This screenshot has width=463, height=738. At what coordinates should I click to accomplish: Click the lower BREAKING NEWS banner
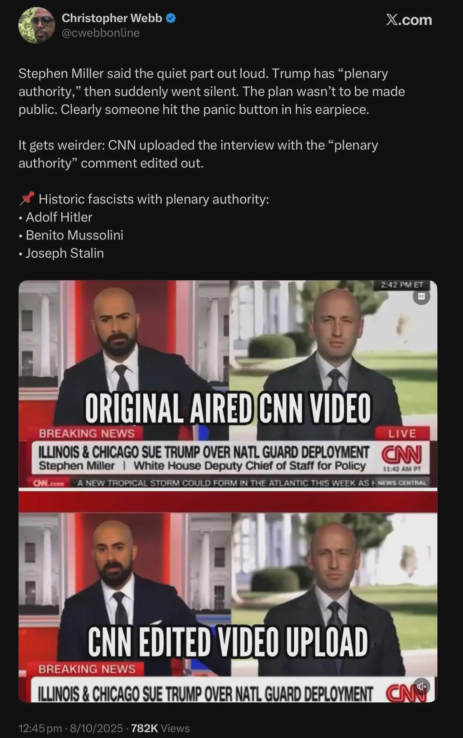click(x=87, y=669)
